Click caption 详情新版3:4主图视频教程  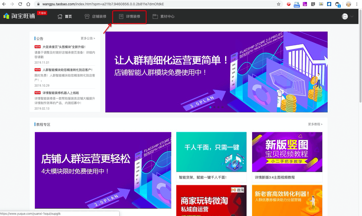(x=275, y=177)
